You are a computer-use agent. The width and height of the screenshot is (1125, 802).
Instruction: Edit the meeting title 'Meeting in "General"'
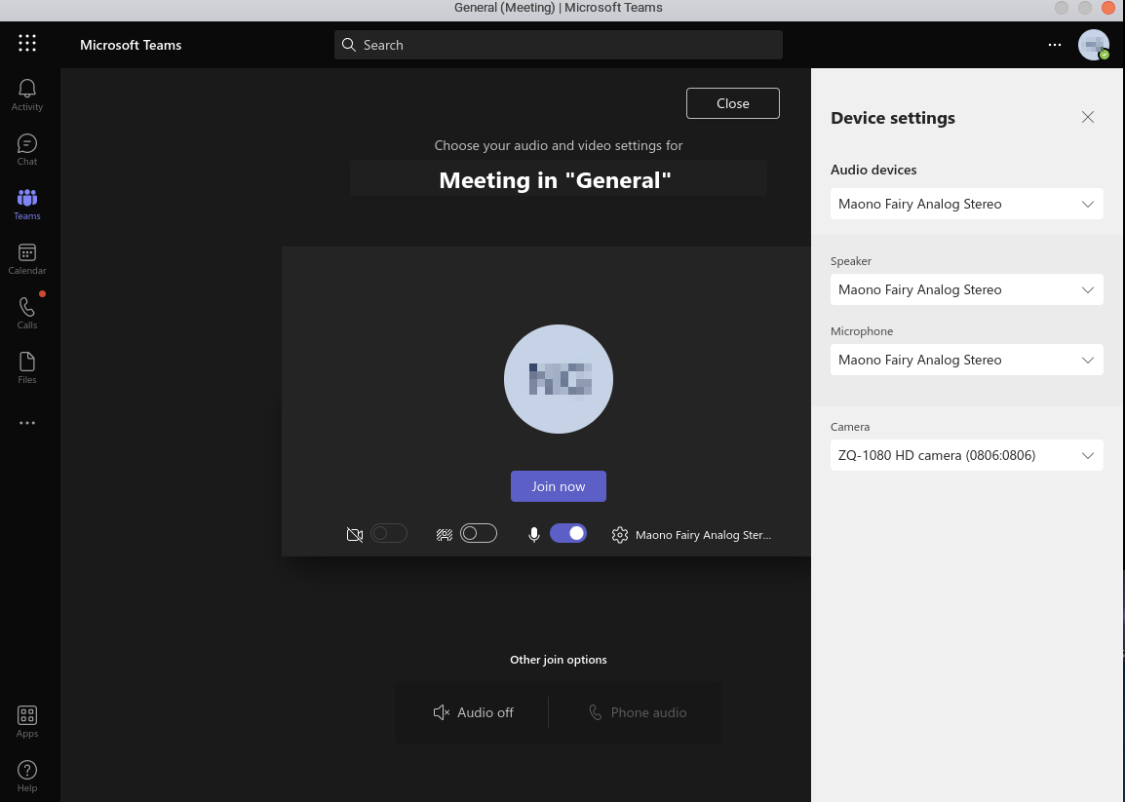559,179
